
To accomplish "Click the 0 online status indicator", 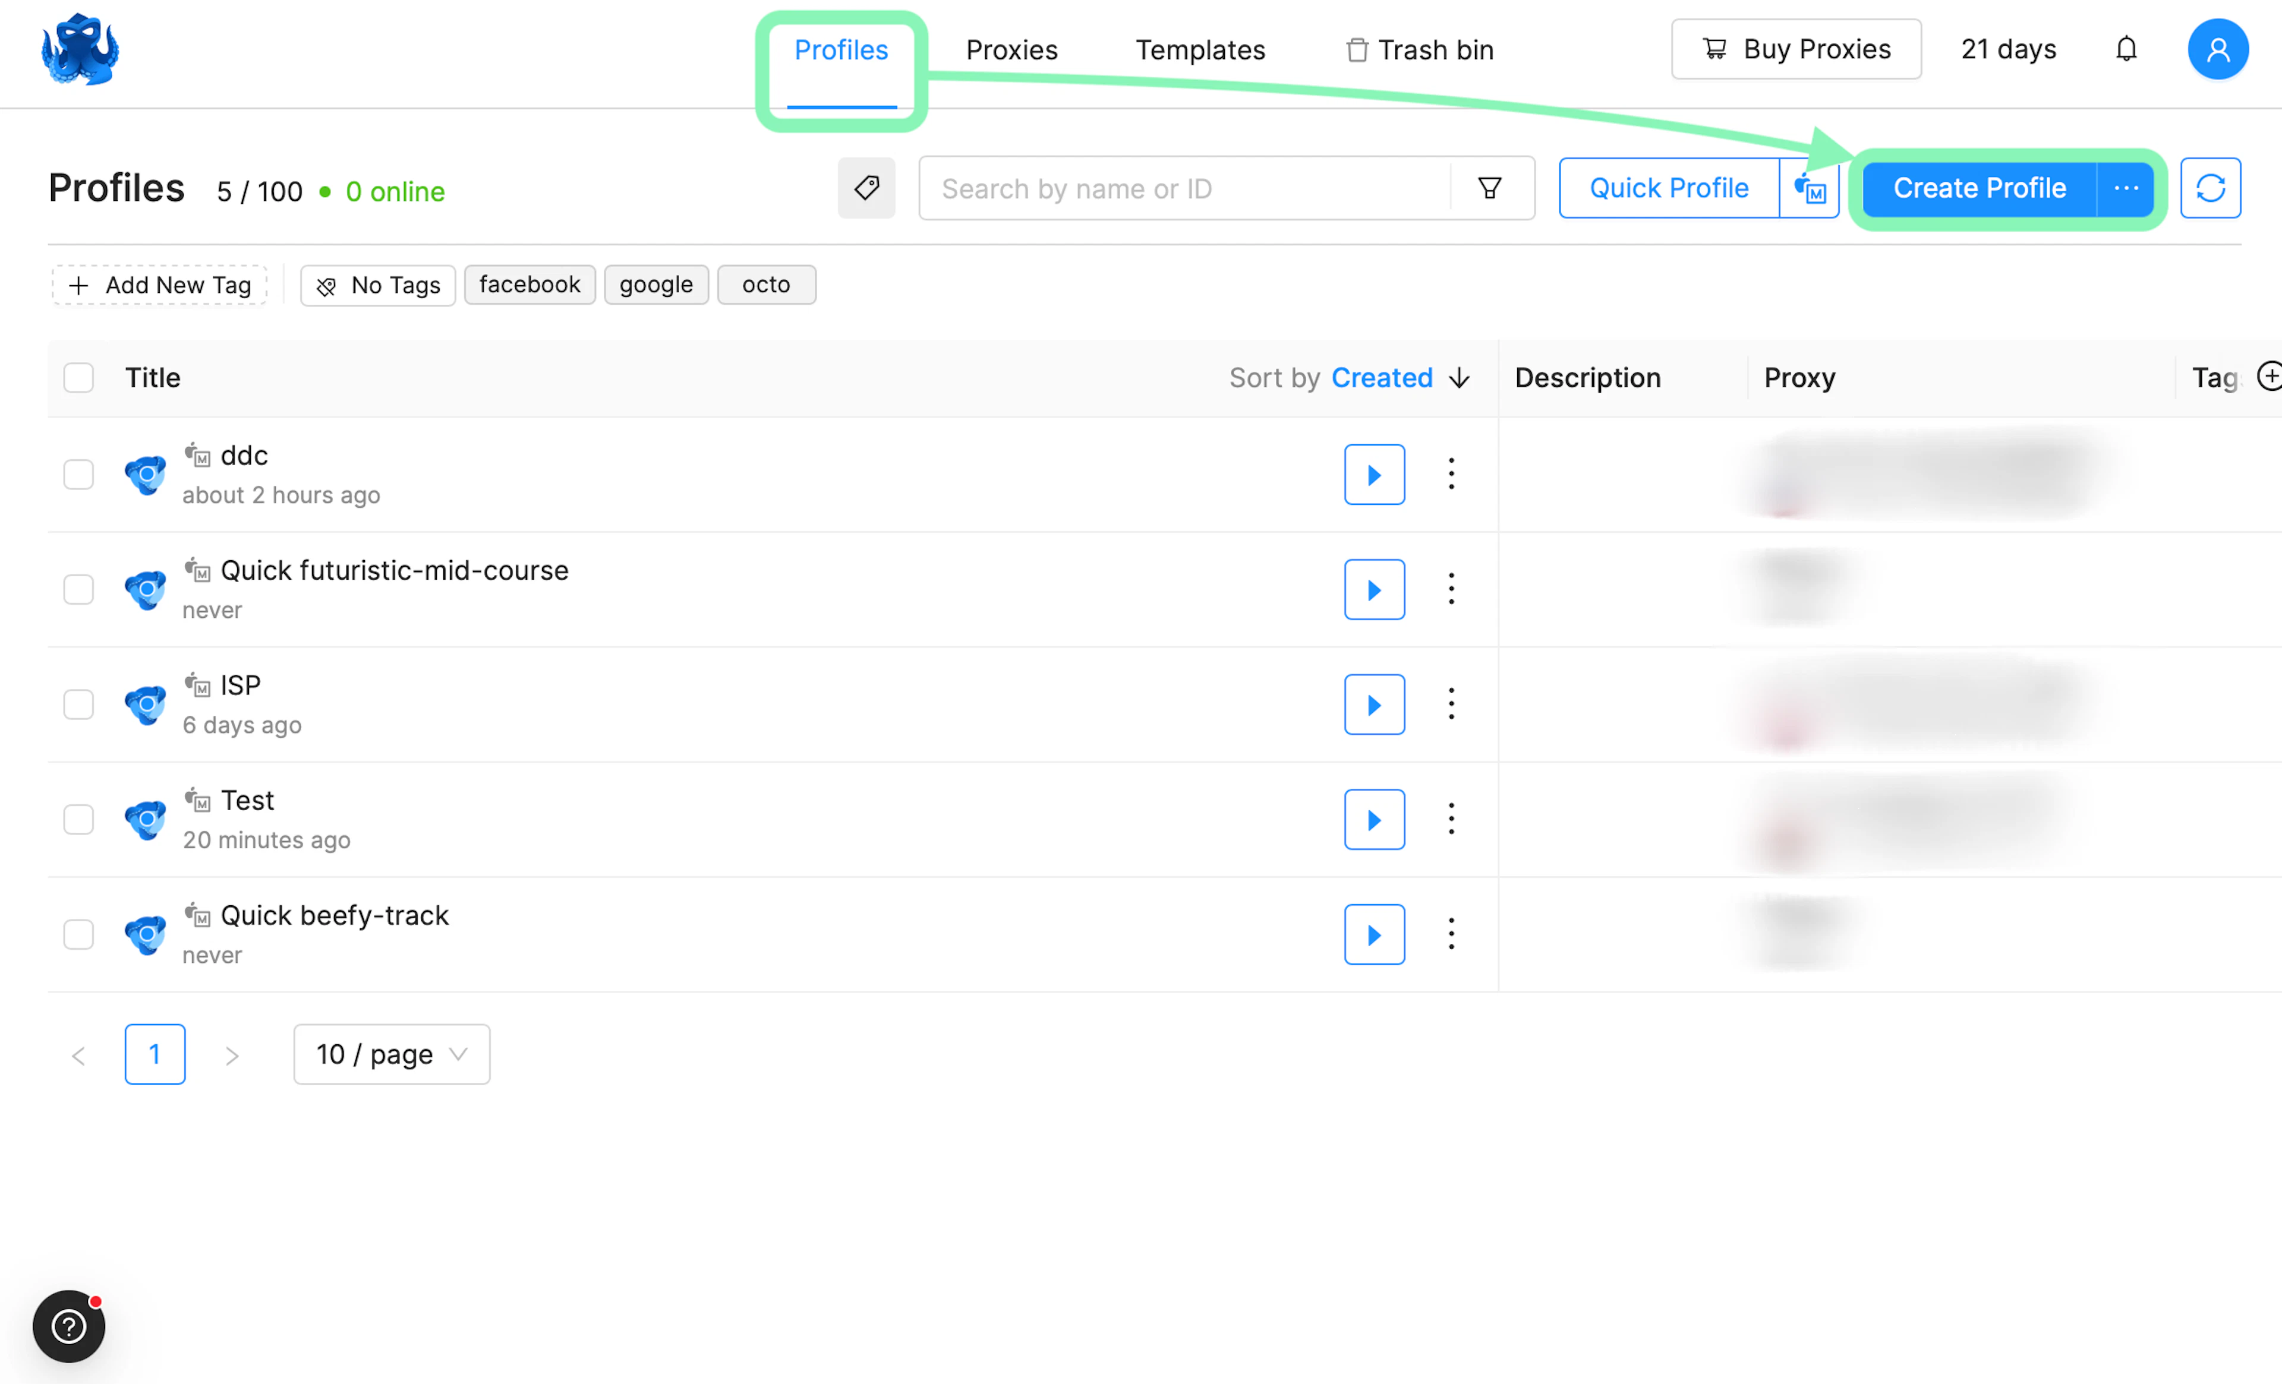I will (x=383, y=192).
